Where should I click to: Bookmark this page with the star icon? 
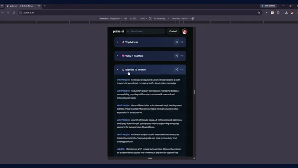(259, 13)
